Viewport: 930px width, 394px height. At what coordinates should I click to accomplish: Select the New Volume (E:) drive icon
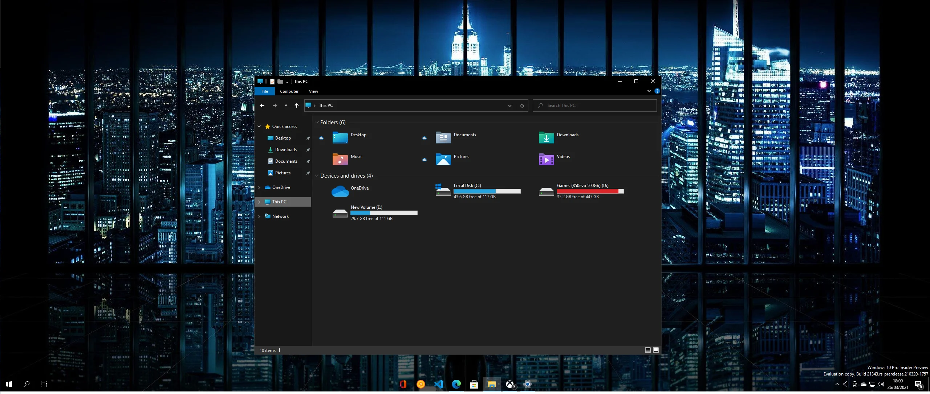pos(340,213)
